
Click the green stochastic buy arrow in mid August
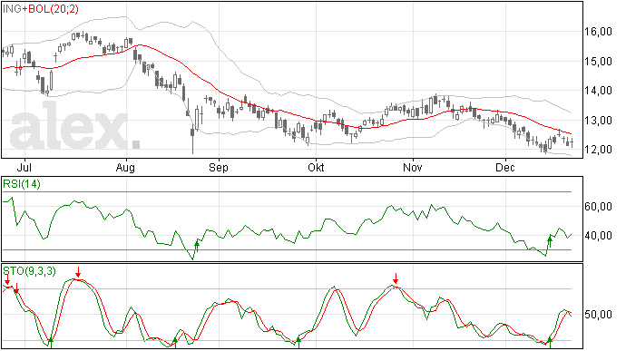(x=174, y=343)
